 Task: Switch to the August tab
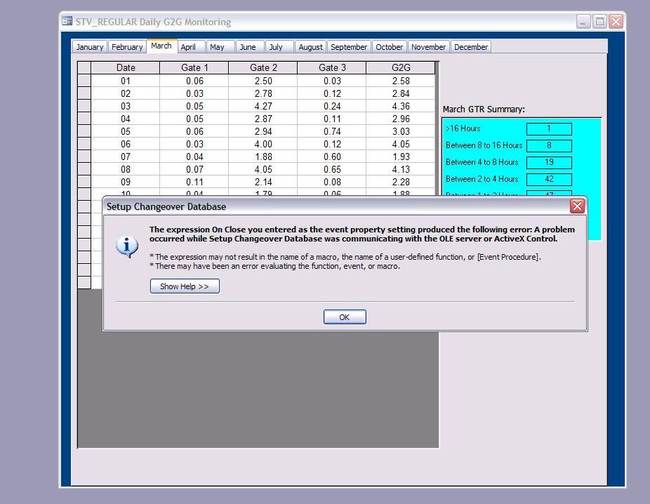click(310, 47)
